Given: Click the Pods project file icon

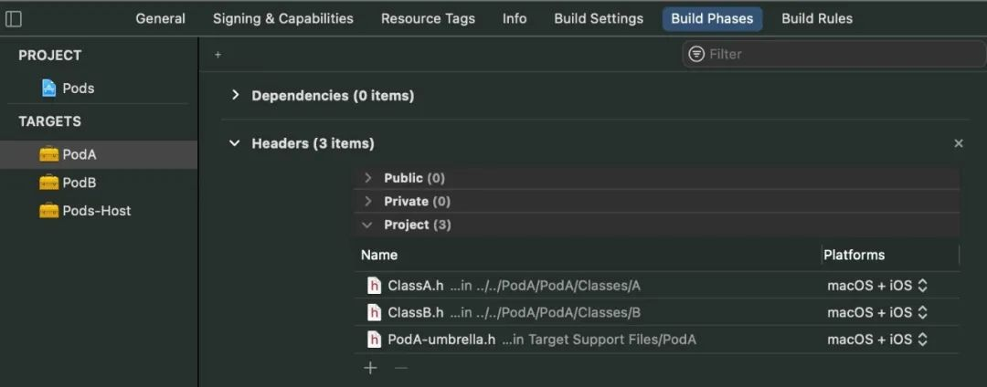Looking at the screenshot, I should [49, 89].
